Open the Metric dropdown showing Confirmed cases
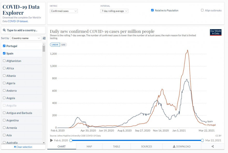The height and width of the screenshot is (153, 228). click(x=64, y=11)
